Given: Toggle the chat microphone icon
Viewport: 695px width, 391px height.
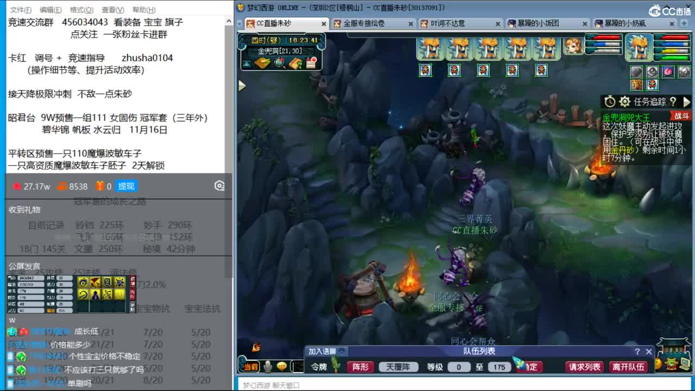Looking at the screenshot, I should pos(268,367).
